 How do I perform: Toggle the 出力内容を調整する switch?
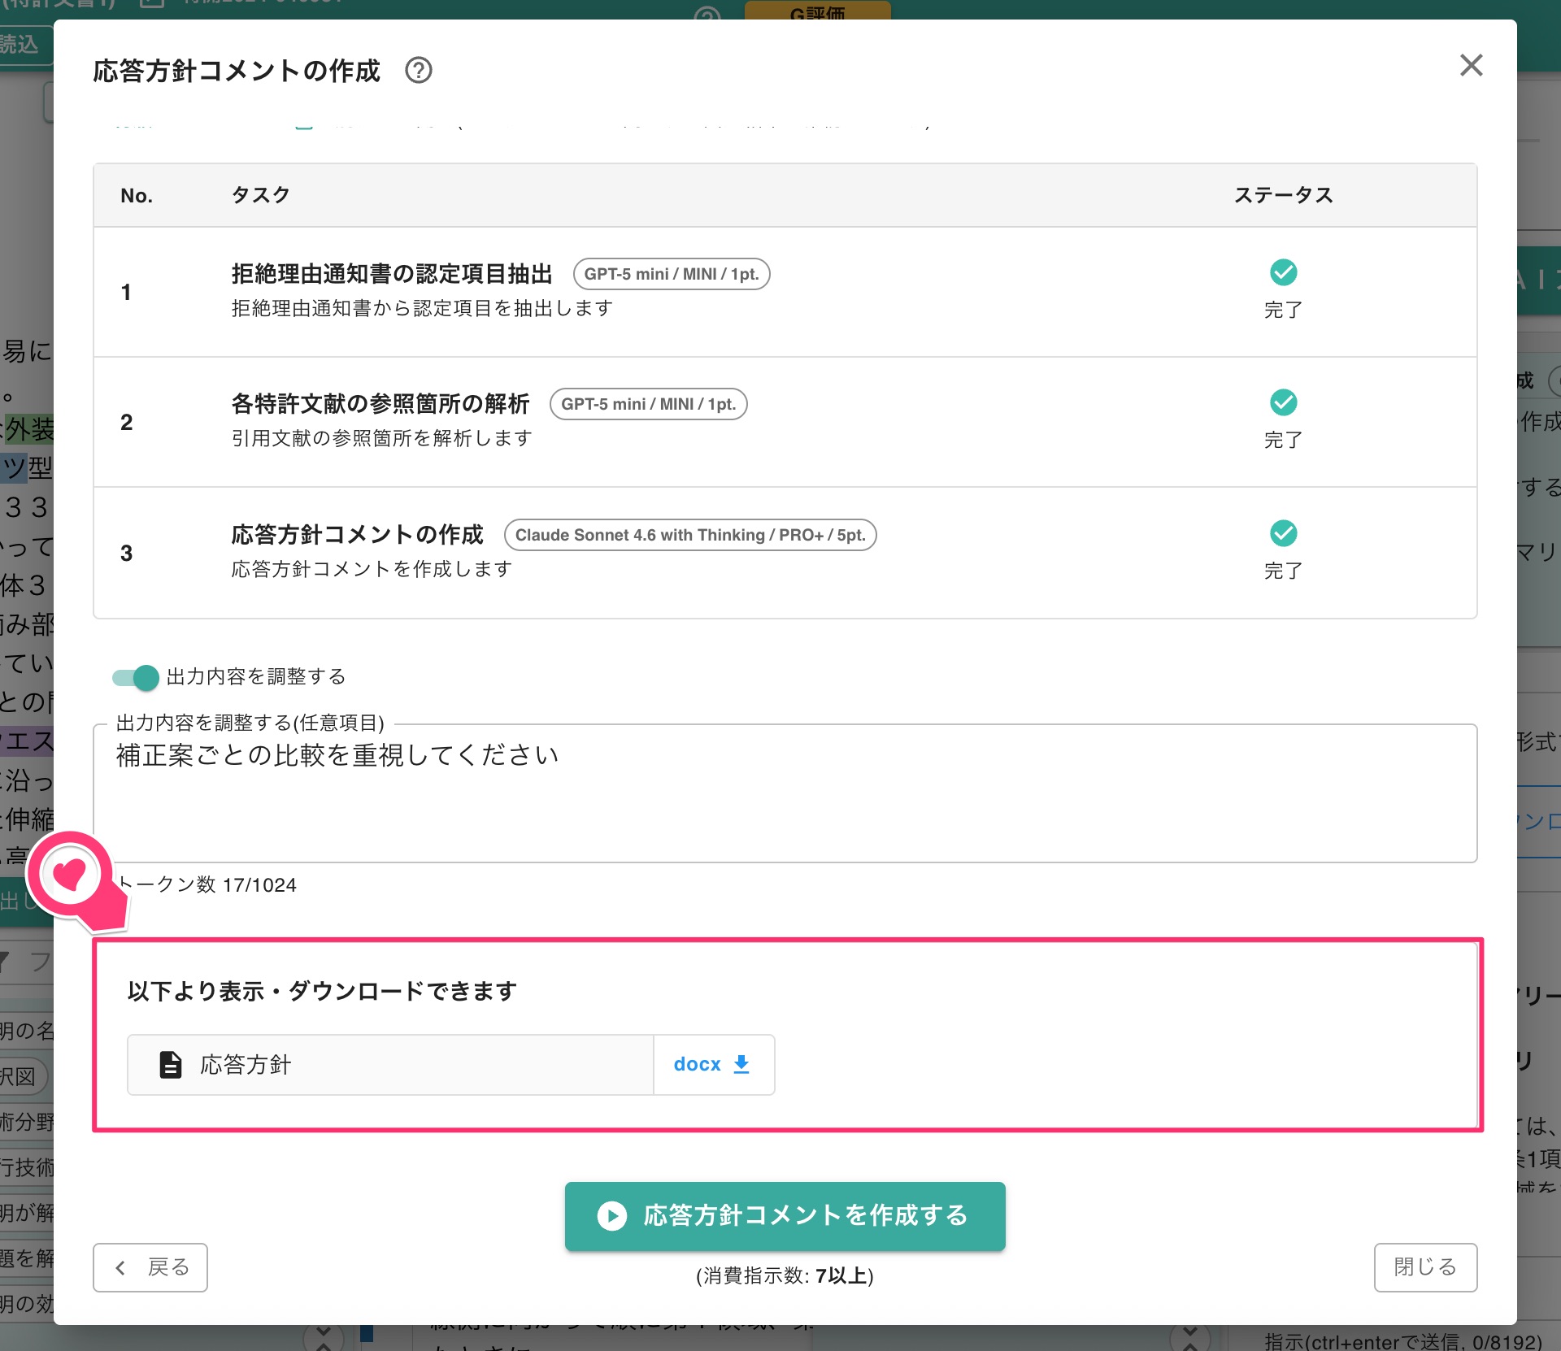point(136,677)
